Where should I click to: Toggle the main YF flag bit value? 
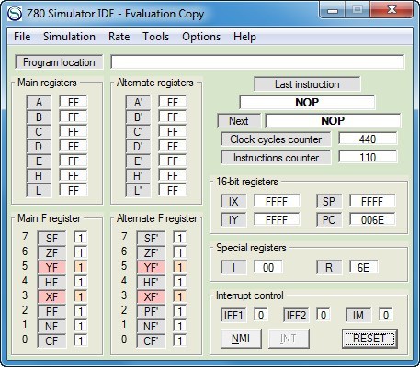point(81,267)
